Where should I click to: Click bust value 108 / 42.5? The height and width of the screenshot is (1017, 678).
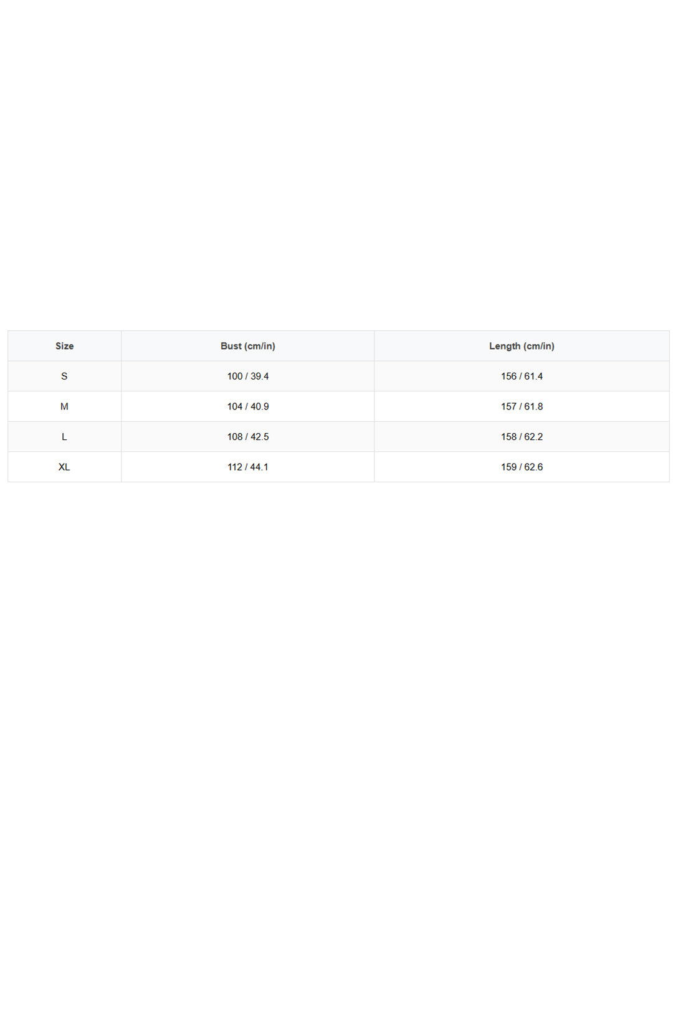(x=248, y=437)
